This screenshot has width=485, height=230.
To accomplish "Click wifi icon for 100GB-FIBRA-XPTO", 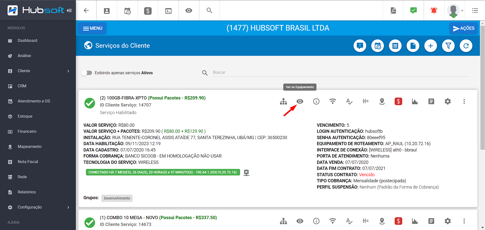I will [333, 101].
